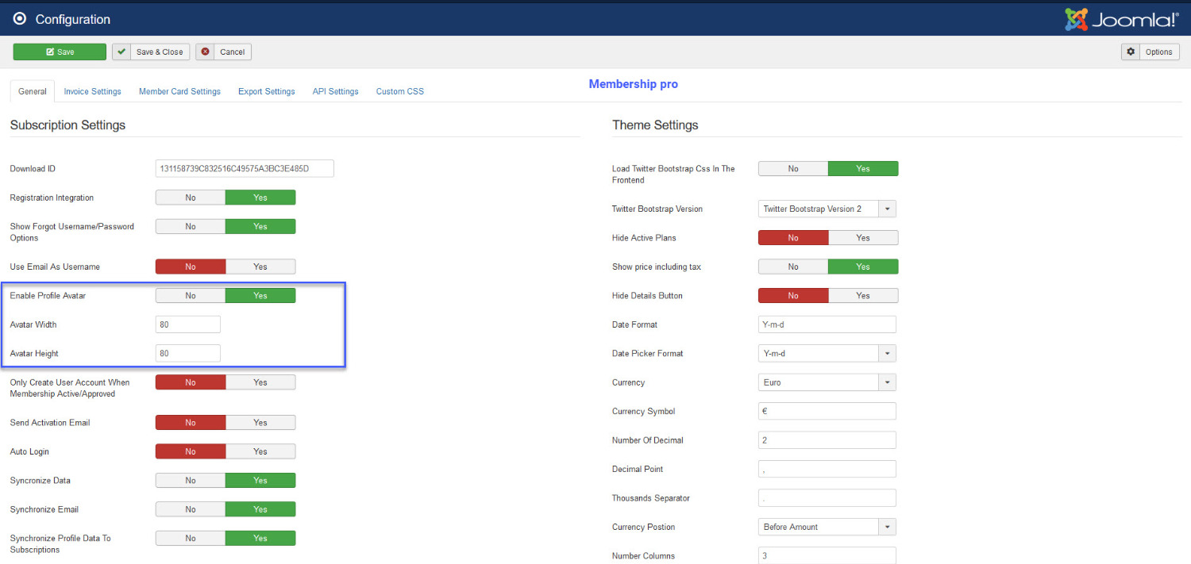Open Options via gear icon

coord(1131,52)
